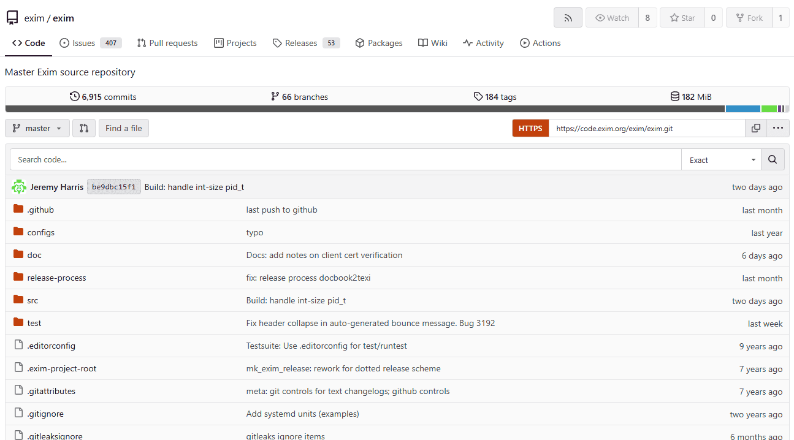Screen dimensions: 794x440
Task: Click the src folder icon
Action: (18, 300)
